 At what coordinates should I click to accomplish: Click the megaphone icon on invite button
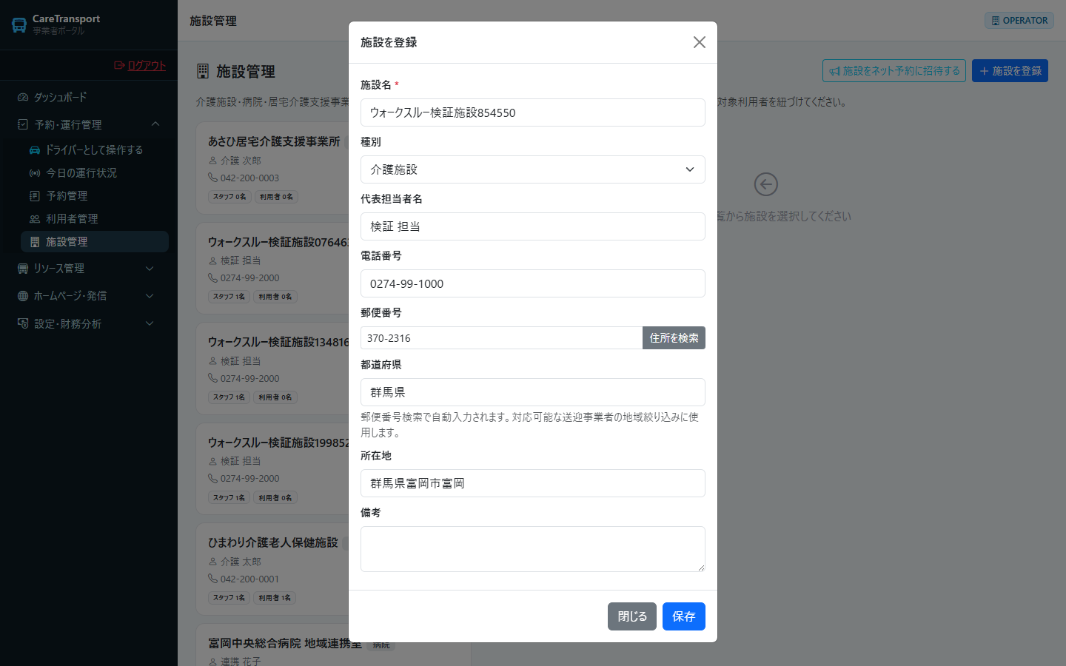835,71
